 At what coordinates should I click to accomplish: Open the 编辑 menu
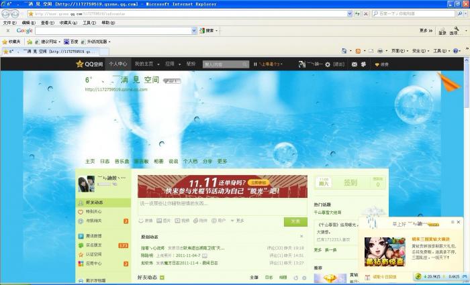[28, 23]
